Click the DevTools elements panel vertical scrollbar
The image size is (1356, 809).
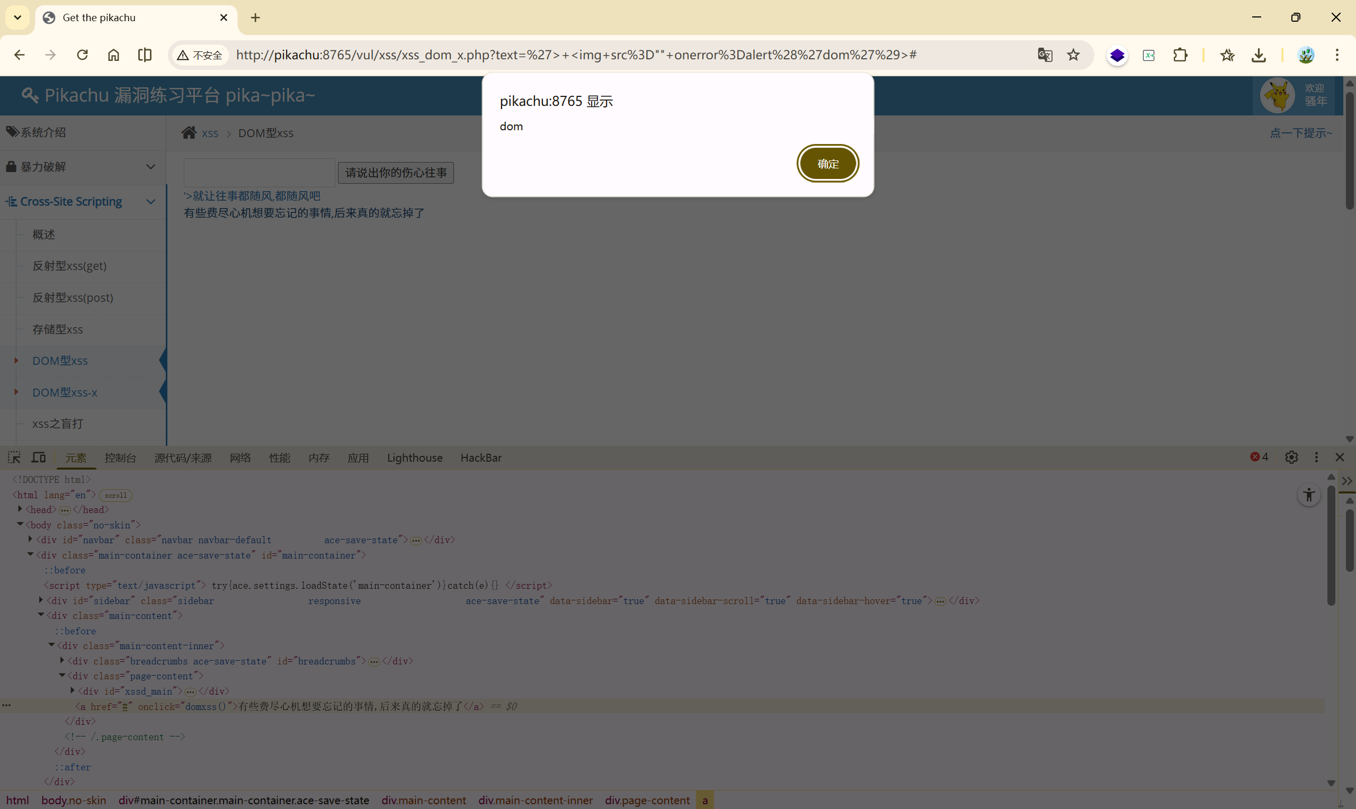coord(1331,545)
